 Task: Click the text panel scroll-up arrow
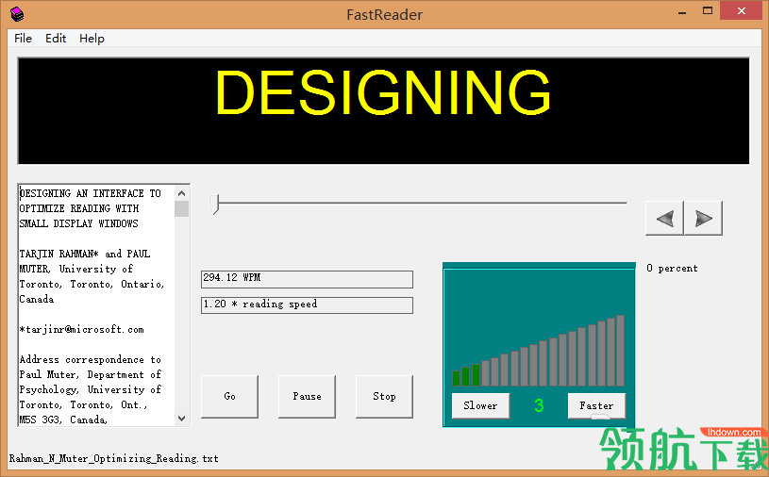click(x=181, y=193)
